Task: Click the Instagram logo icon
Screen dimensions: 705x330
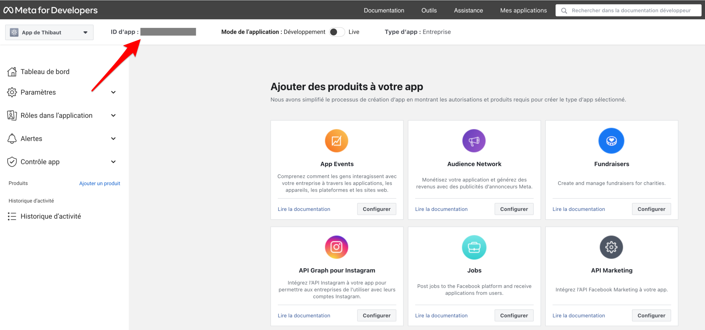Action: click(337, 247)
